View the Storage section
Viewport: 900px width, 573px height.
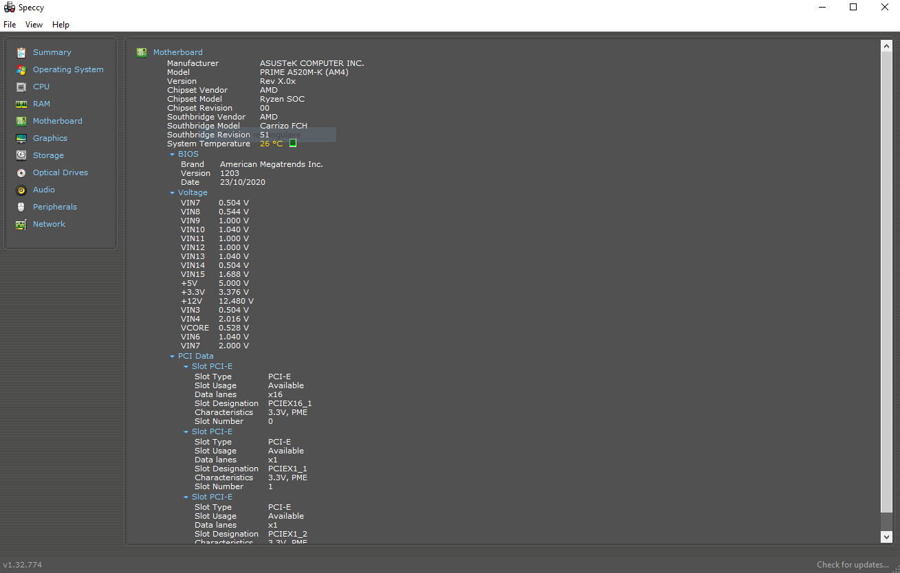[48, 155]
